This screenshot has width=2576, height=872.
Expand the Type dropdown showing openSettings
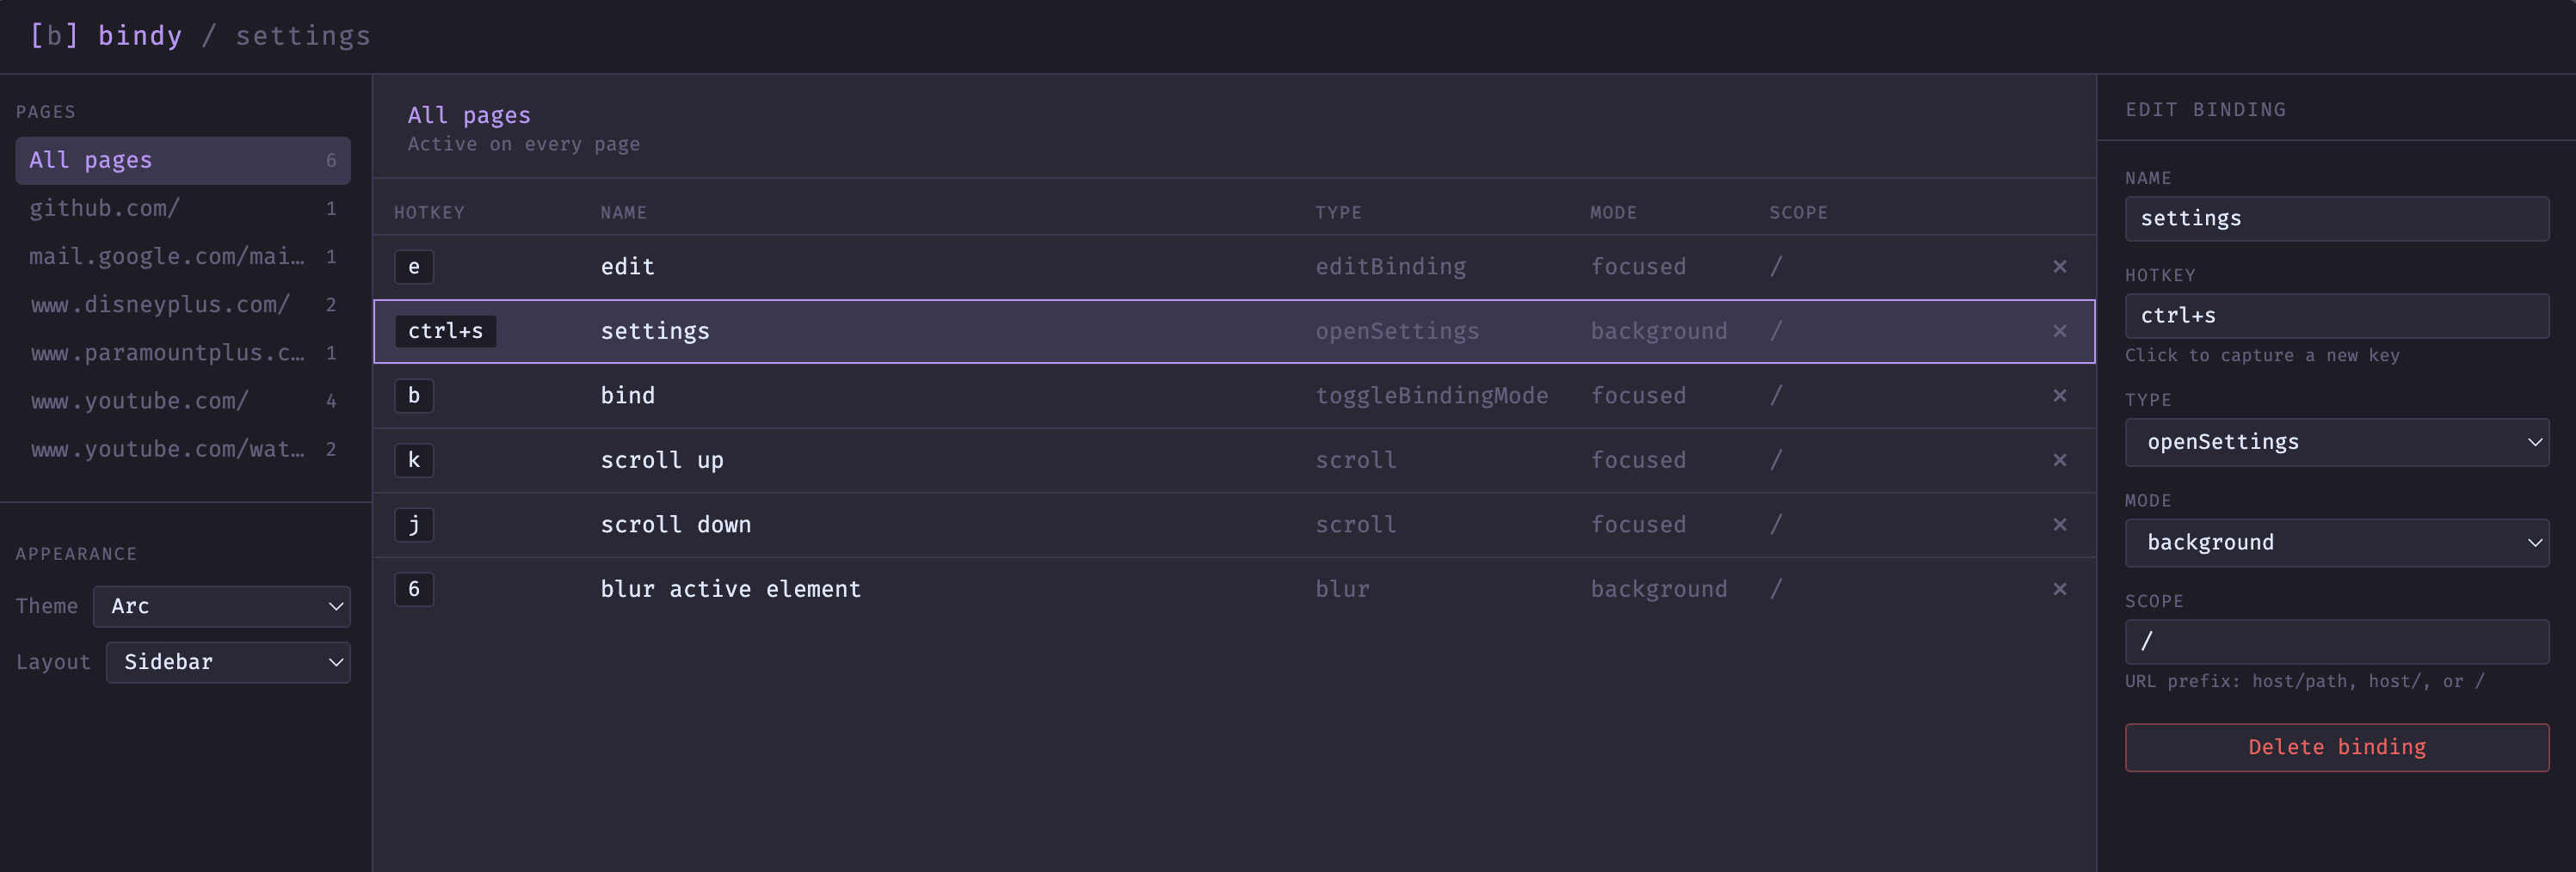tap(2336, 442)
